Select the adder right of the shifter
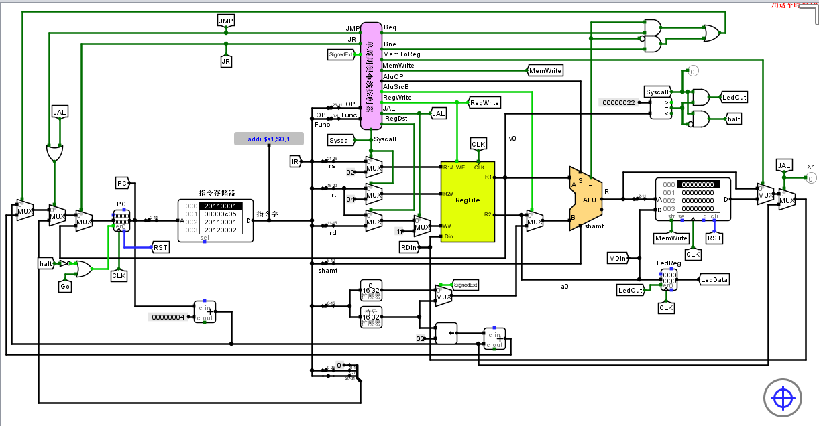Viewport: 819px width, 426px height. 495,338
